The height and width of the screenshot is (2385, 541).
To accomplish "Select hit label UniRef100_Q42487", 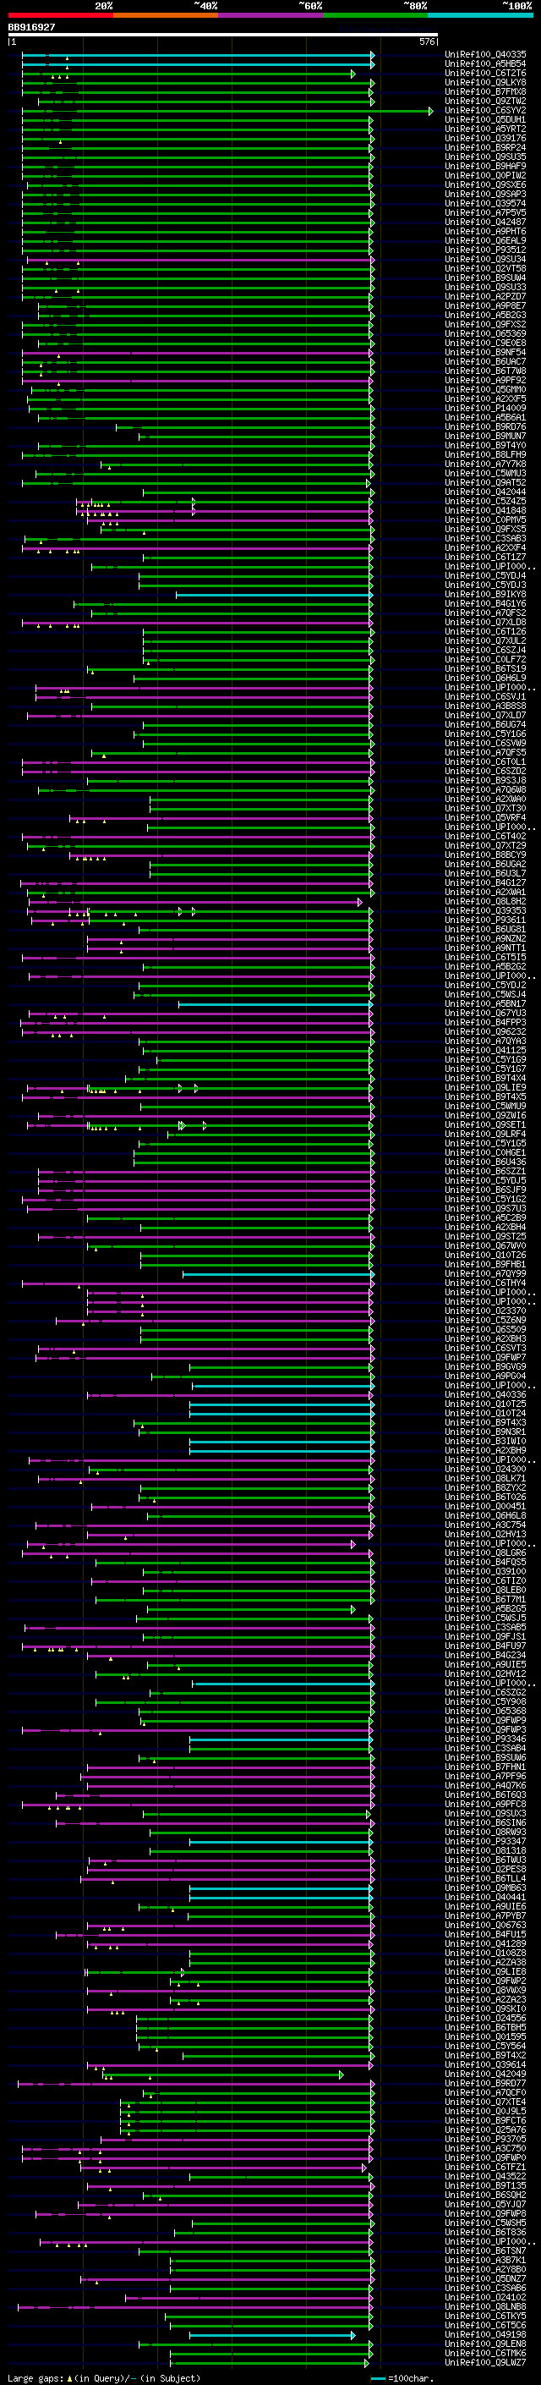I will (x=485, y=223).
